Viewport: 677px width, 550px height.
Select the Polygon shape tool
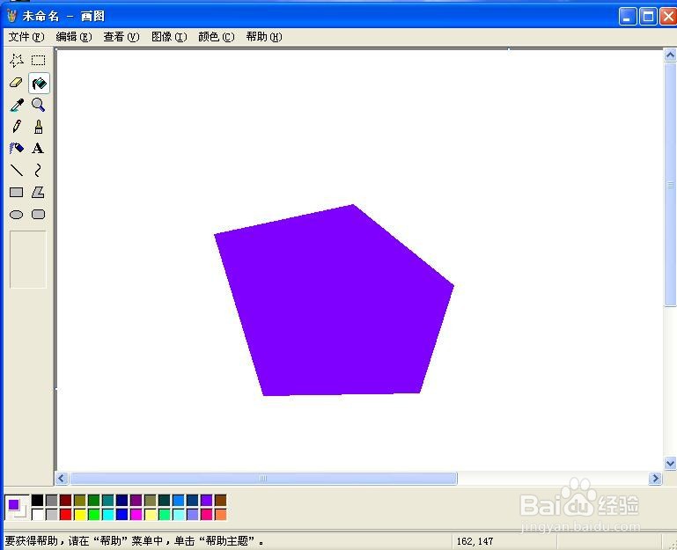pos(39,193)
